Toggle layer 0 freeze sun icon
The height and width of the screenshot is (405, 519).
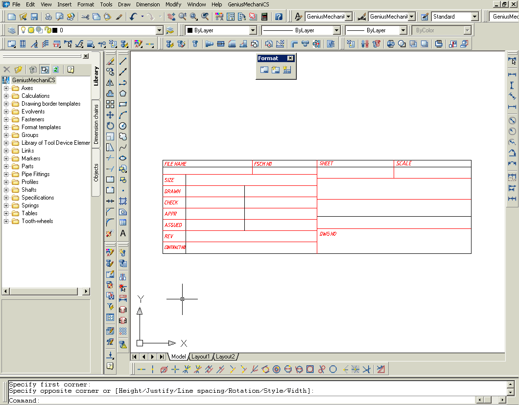31,30
